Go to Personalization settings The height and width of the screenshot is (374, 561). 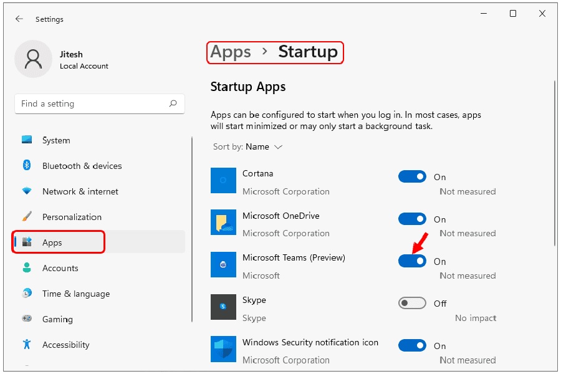tap(72, 217)
